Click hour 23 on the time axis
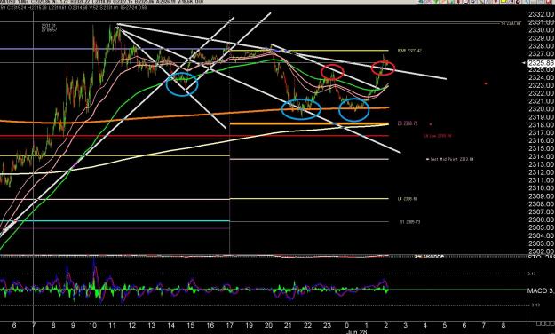555x334 pixels. coord(328,325)
